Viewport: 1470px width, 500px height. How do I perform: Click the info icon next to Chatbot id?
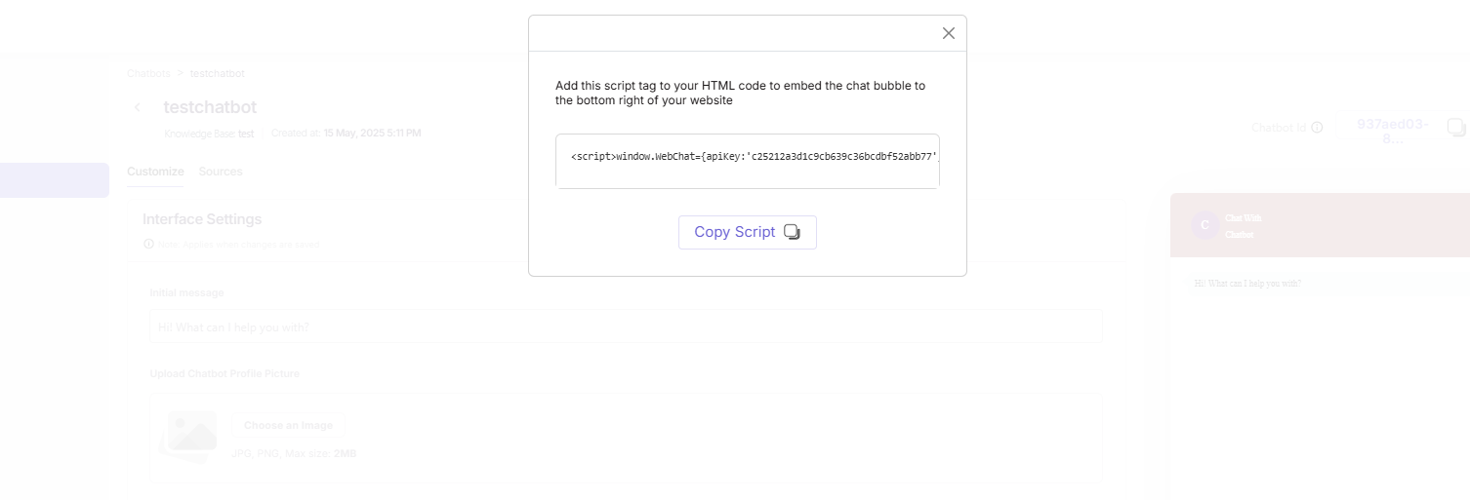[1317, 128]
